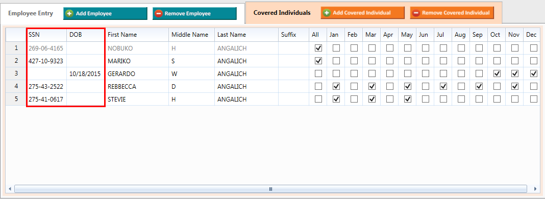Select row header number 1
Image resolution: width=545 pixels, height=199 pixels.
tap(16, 48)
